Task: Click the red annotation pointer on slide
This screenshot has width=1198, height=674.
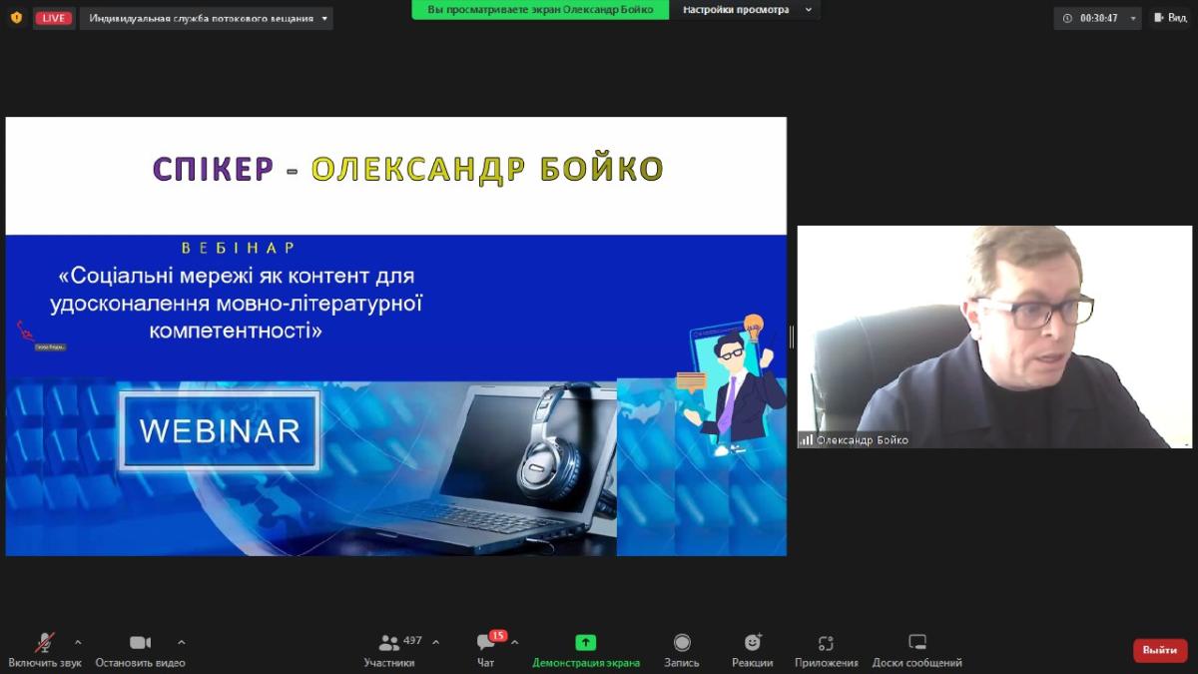Action: 25,330
